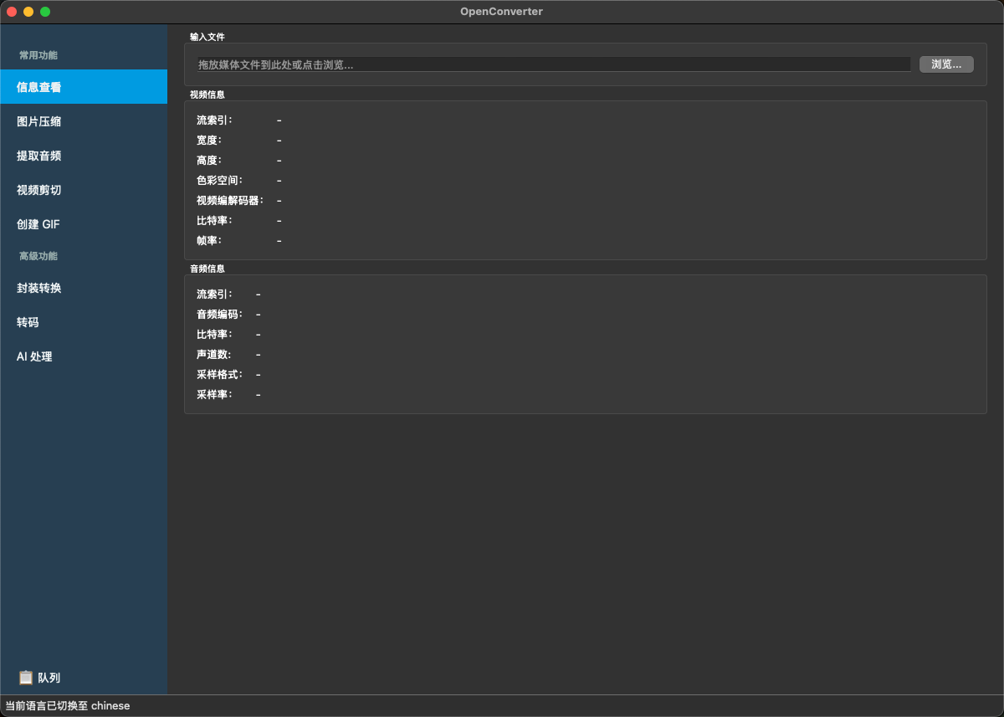Click the 帧率 label

[209, 241]
